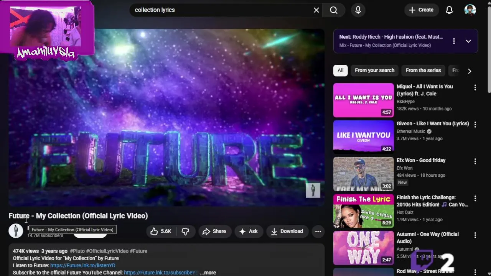491x276 pixels.
Task: Open Giveon 'Like I Want You' thumbnail
Action: pyautogui.click(x=363, y=137)
